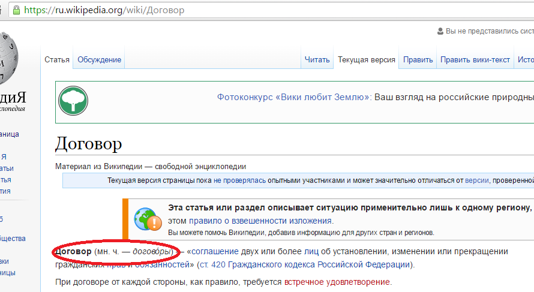534x292 pixels.
Task: Follow the версии link in review notice
Action: [x=477, y=180]
